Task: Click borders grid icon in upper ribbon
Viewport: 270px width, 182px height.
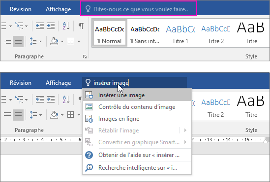Action: pyautogui.click(x=71, y=41)
